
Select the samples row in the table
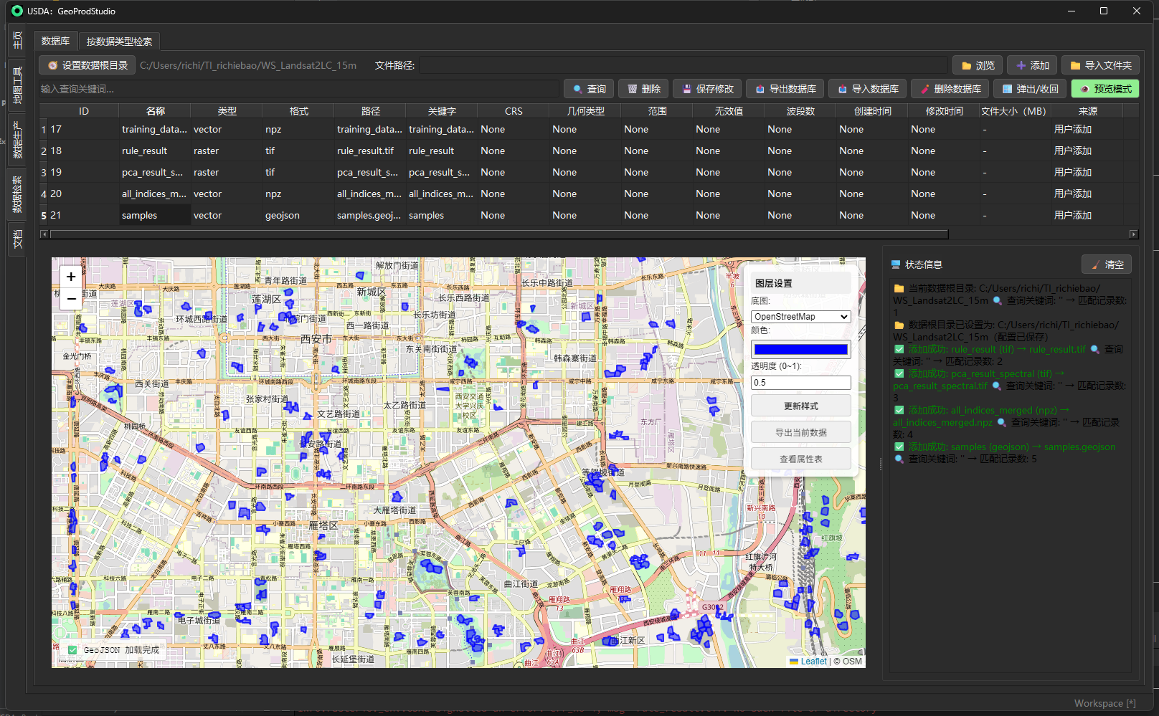[x=154, y=216]
